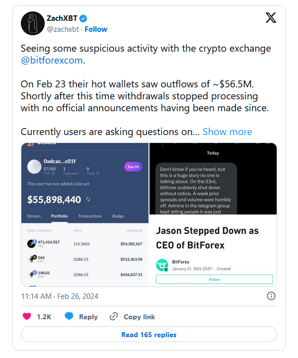Open ZachXBT profile avatar
This screenshot has width=298, height=358.
pos(31,22)
